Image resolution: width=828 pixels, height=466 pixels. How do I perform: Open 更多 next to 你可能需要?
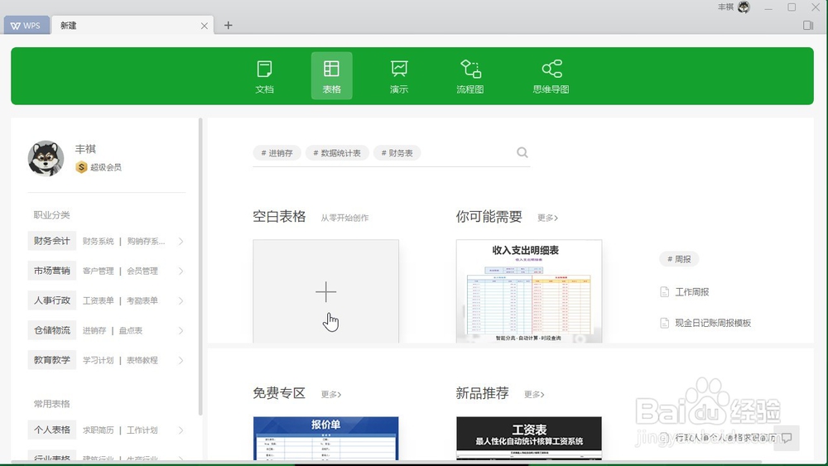(x=547, y=218)
